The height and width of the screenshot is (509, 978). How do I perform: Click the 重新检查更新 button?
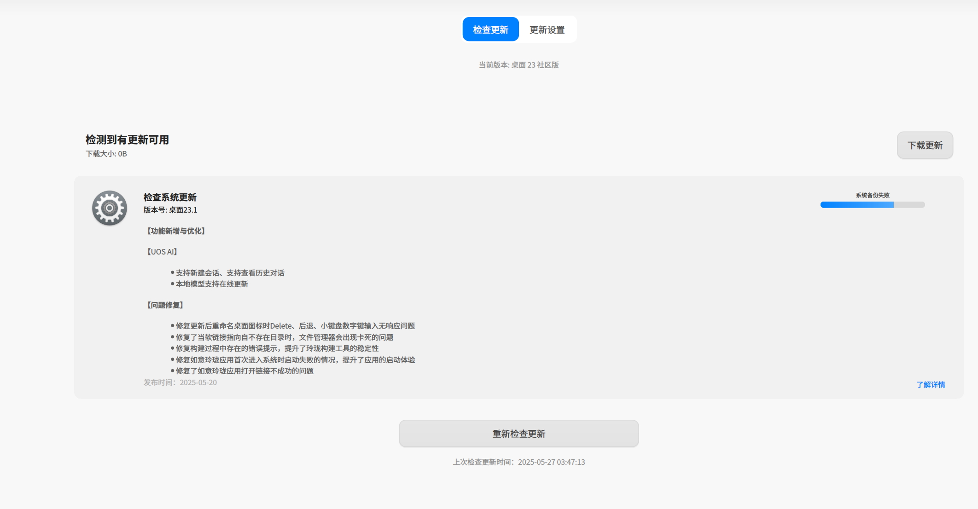click(518, 434)
